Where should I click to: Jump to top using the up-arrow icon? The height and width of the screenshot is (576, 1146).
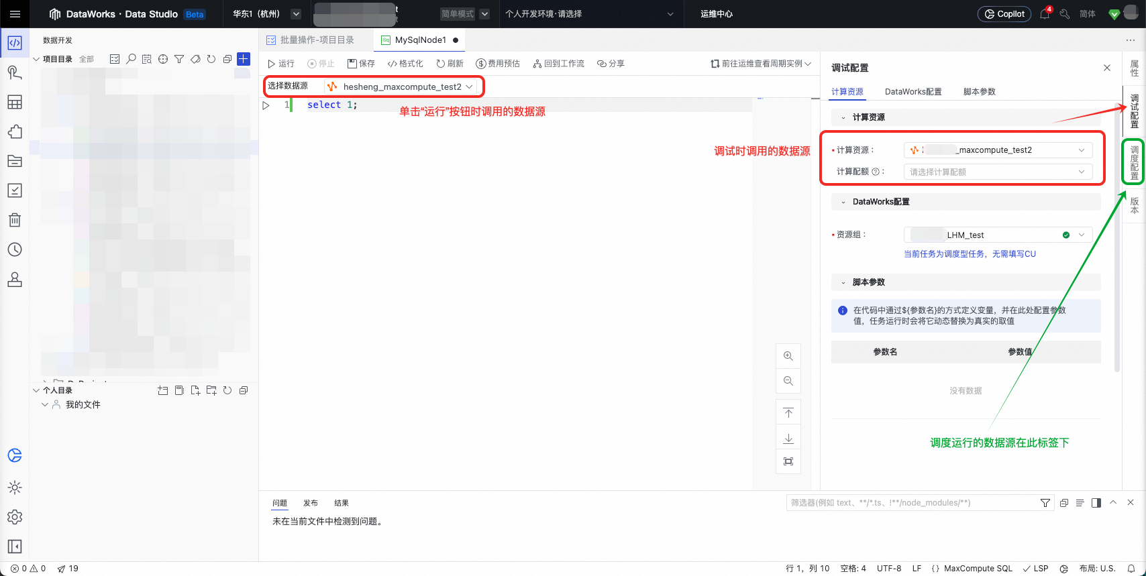[x=788, y=412]
